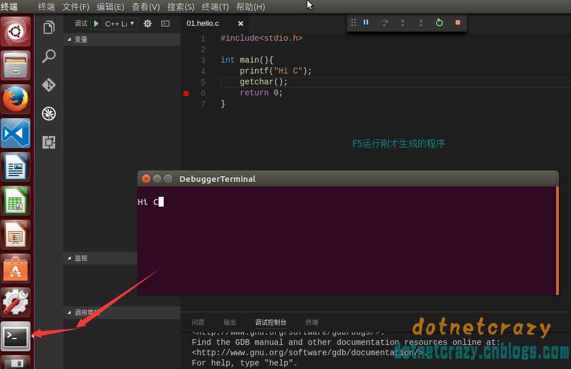The image size is (571, 369).
Task: Open LibreOffice Impress from launcher
Action: 16,235
